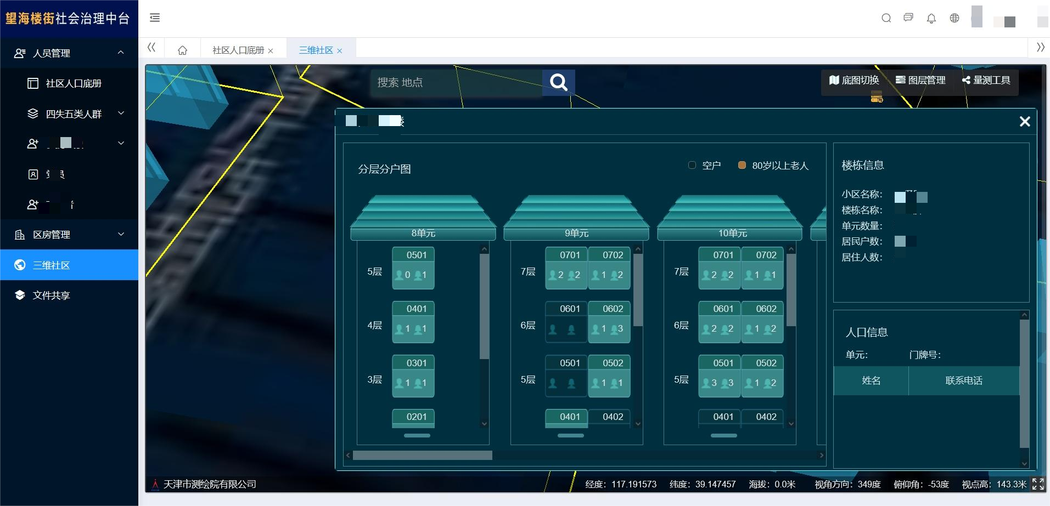This screenshot has height=506, width=1050.
Task: Open the 图层管理 layer manager
Action: [920, 80]
